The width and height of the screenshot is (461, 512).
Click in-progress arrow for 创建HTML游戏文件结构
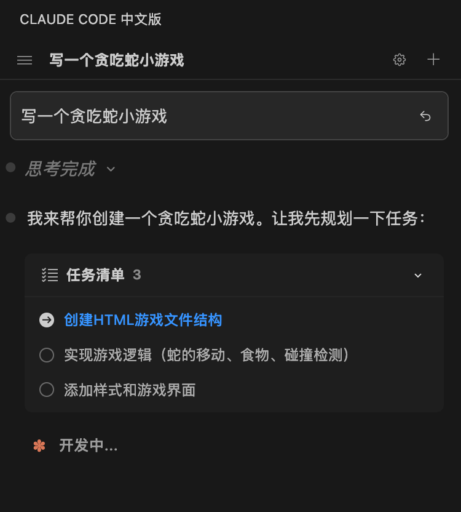[47, 320]
